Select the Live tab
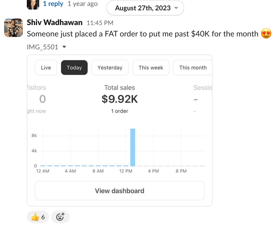 (46, 68)
